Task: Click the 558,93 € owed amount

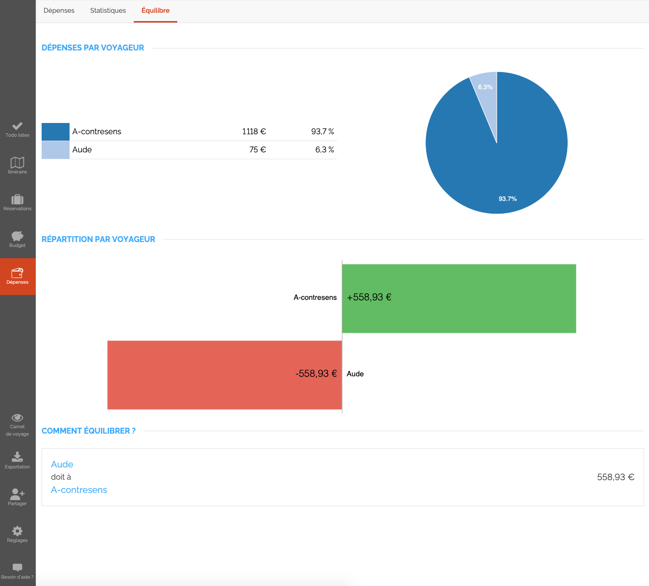Action: pos(616,477)
